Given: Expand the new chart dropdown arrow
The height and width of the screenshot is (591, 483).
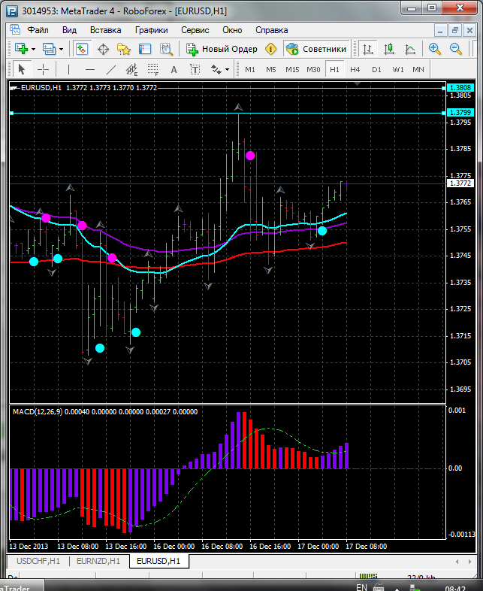Looking at the screenshot, I should 33,49.
